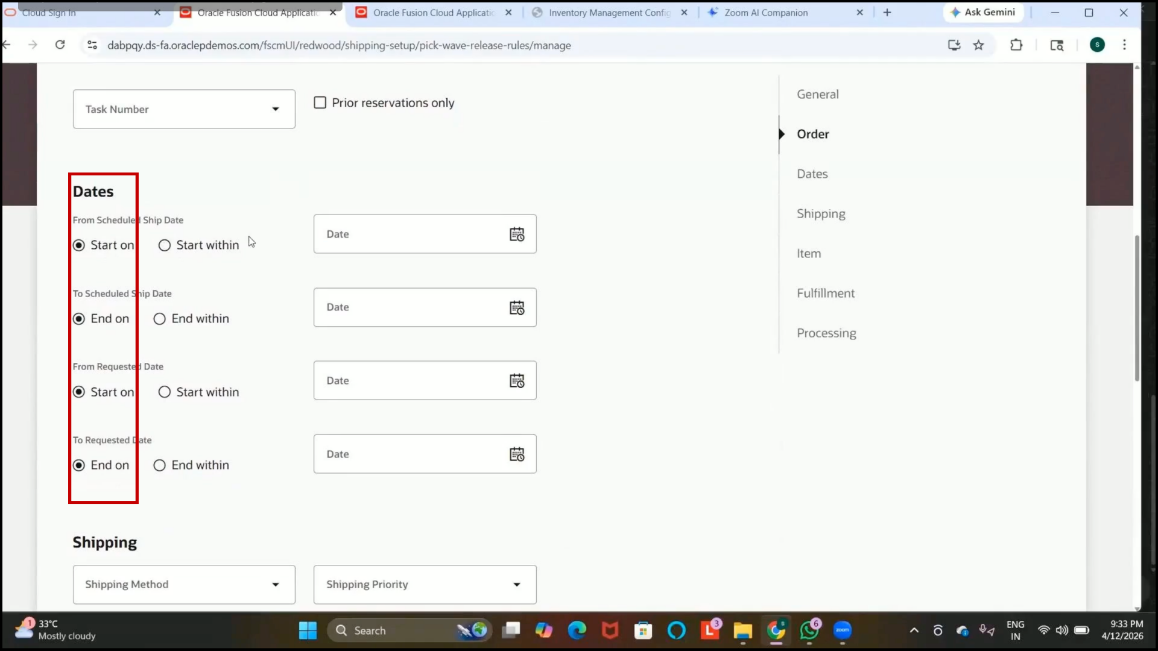Viewport: 1158px width, 651px height.
Task: Switch to second Oracle Fusion Cloud Applications tab
Action: [433, 13]
